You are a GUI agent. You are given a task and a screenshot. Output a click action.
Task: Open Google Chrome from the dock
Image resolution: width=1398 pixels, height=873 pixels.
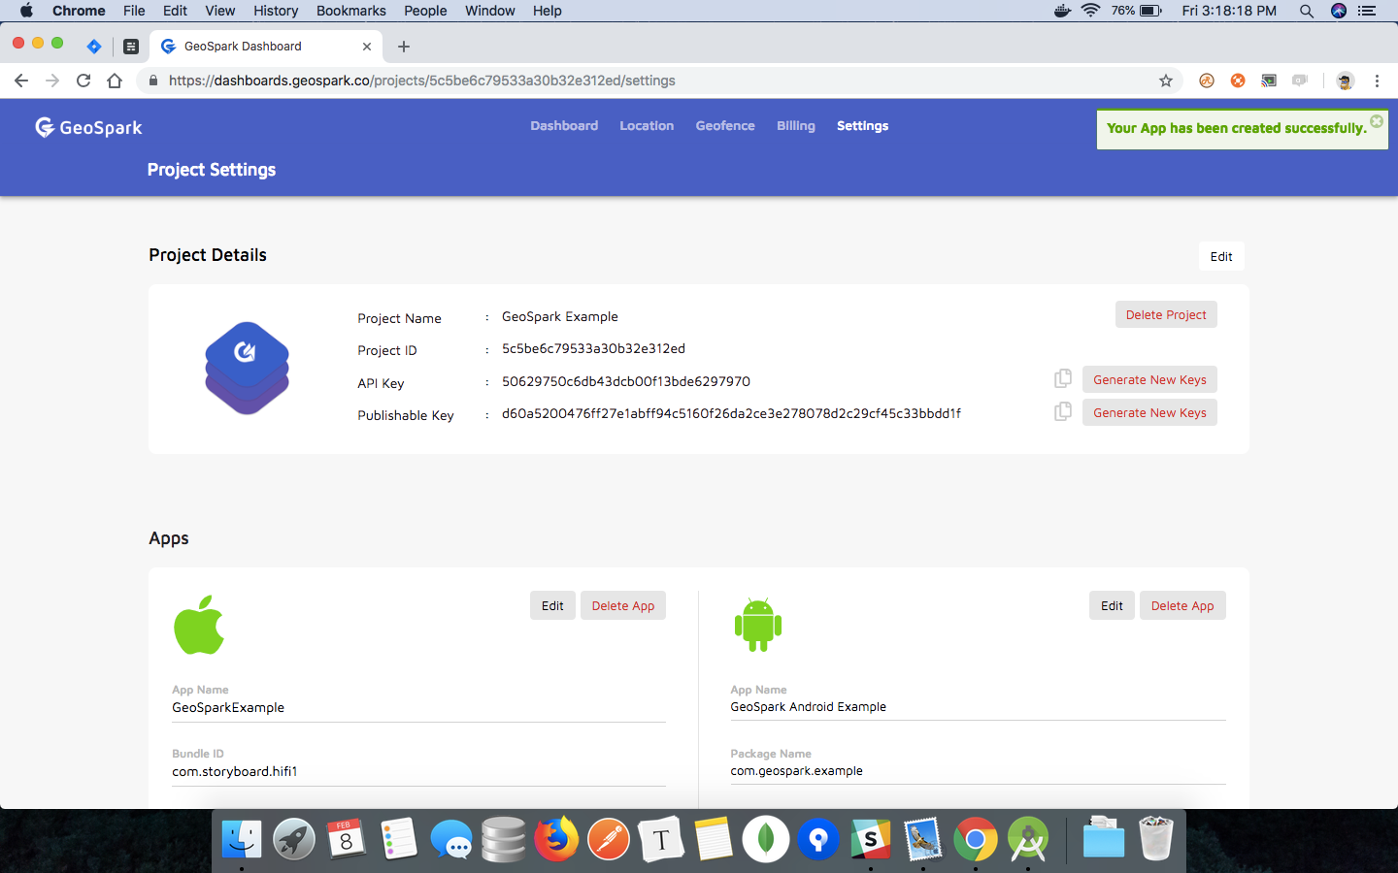click(976, 839)
